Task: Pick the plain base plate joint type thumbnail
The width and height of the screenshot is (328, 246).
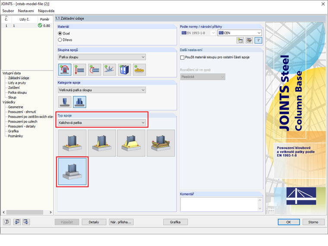Action: click(72, 143)
